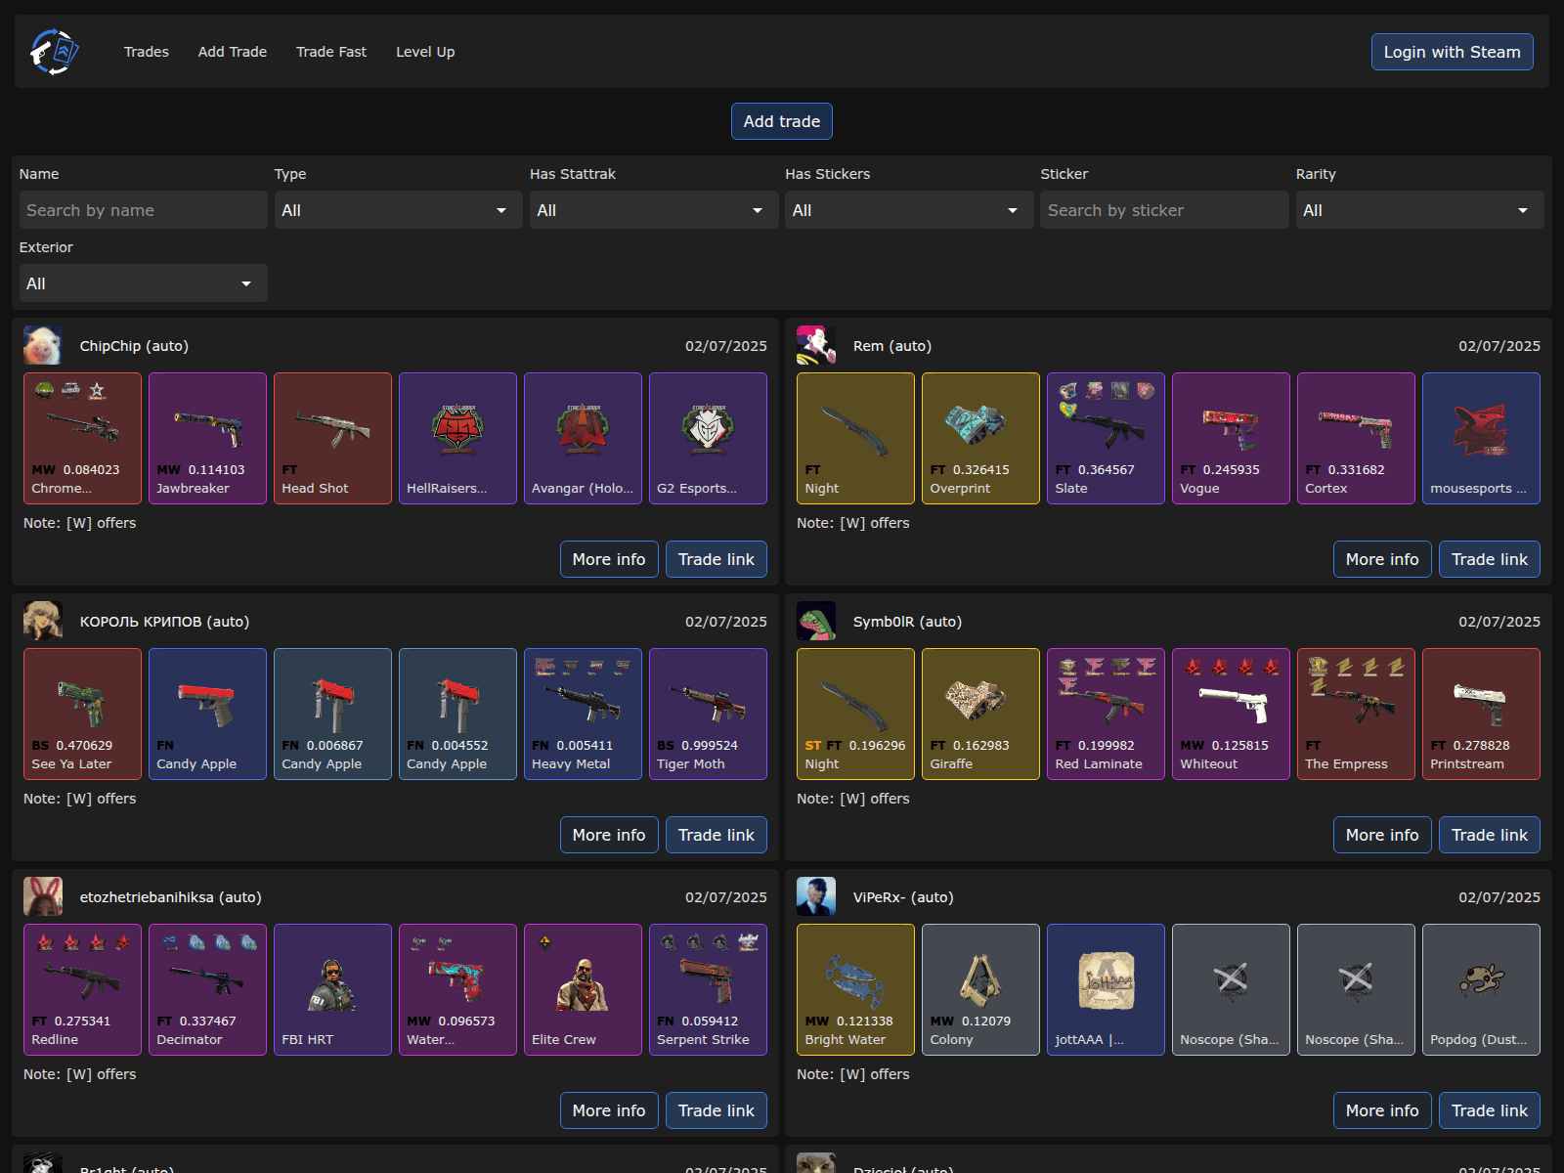Open the Rarity filter dropdown
Viewport: 1564px width, 1173px height.
click(x=1420, y=210)
